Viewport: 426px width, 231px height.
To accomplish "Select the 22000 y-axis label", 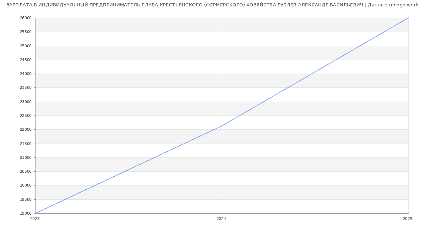I will coord(26,130).
